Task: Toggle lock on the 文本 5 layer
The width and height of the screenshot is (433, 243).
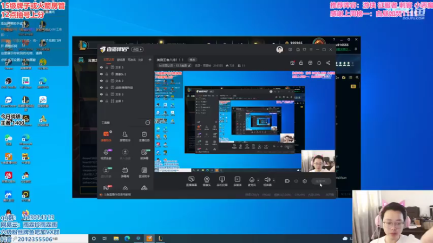Action: [107, 67]
